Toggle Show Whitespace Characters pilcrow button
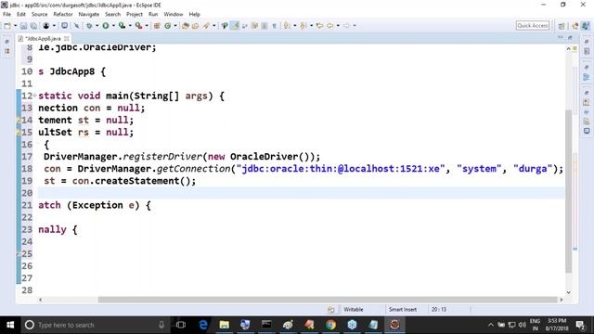The width and height of the screenshot is (594, 334). [x=275, y=26]
